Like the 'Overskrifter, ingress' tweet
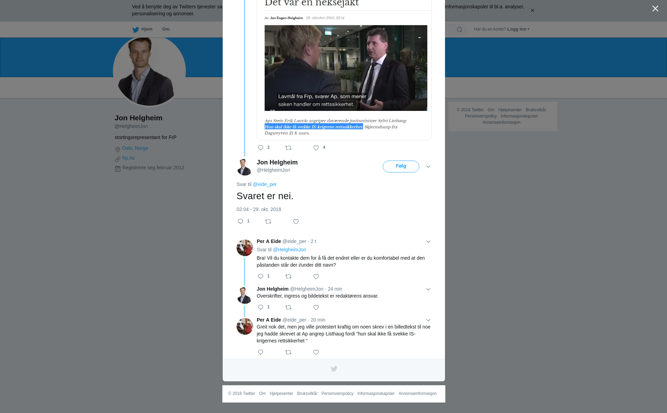Viewport: 667px width, 413px height. (316, 308)
